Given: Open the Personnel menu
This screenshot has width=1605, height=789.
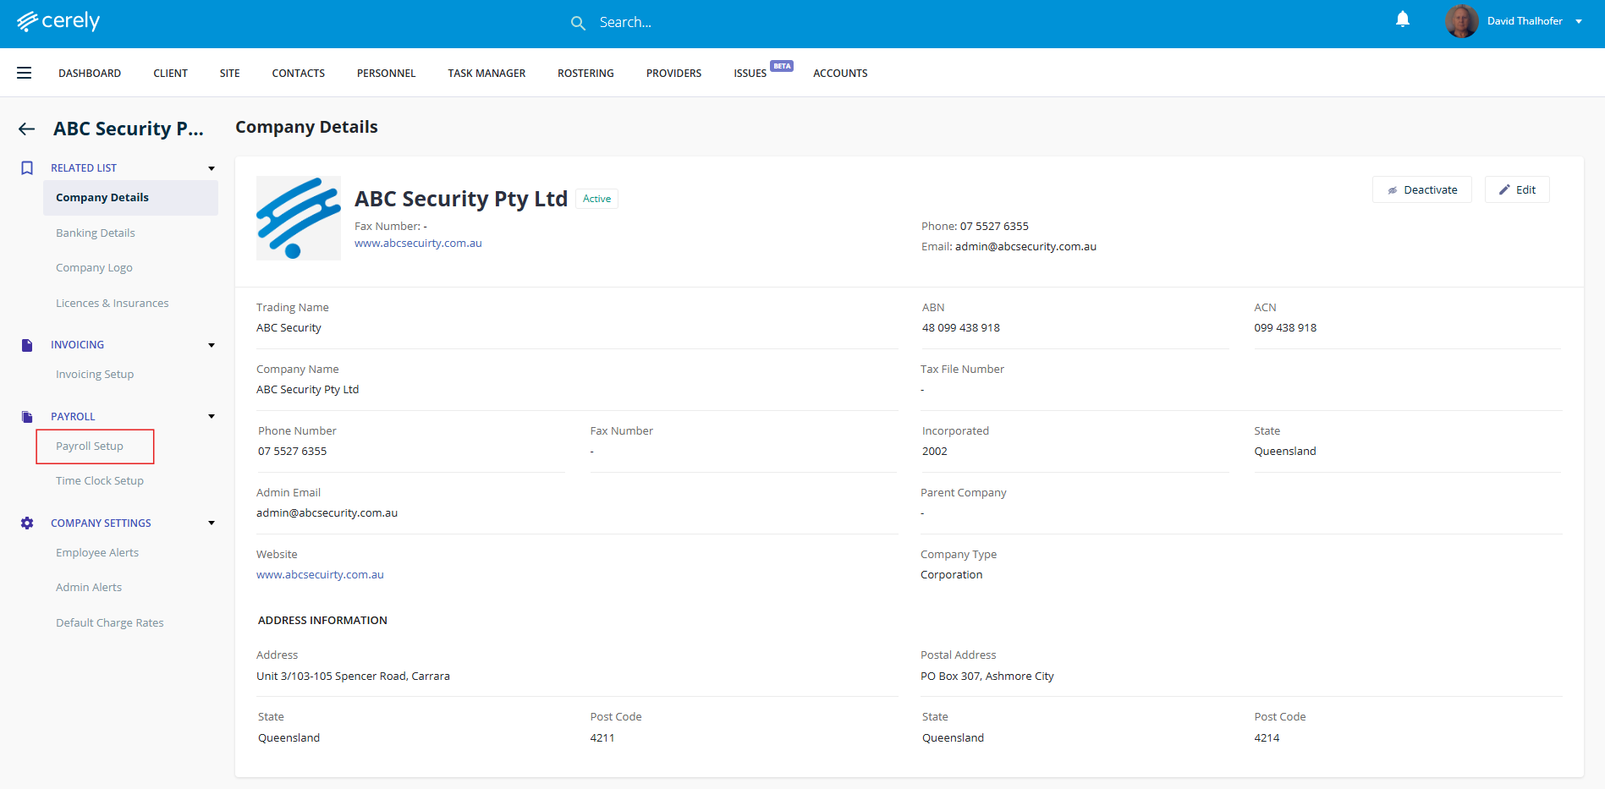Looking at the screenshot, I should coord(387,74).
